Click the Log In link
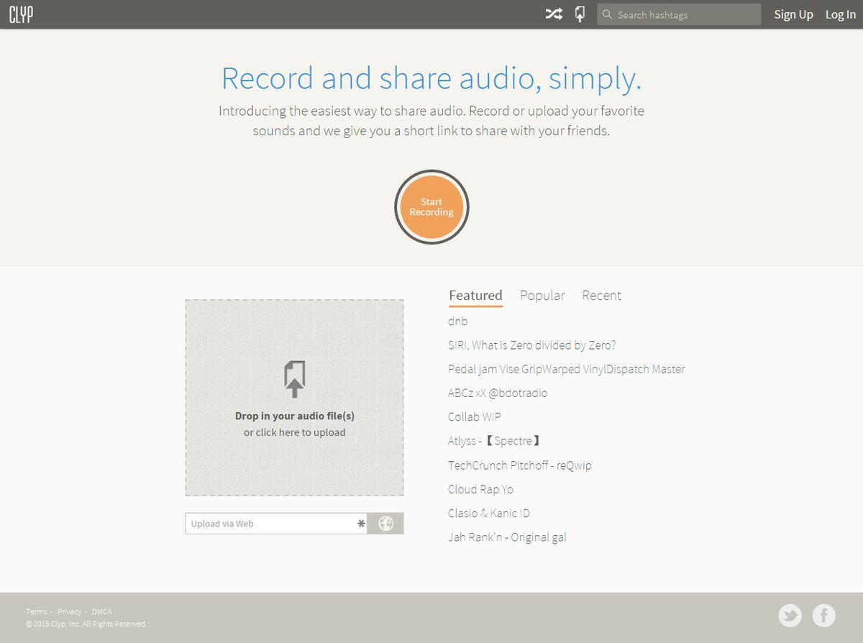Image resolution: width=863 pixels, height=643 pixels. 840,14
